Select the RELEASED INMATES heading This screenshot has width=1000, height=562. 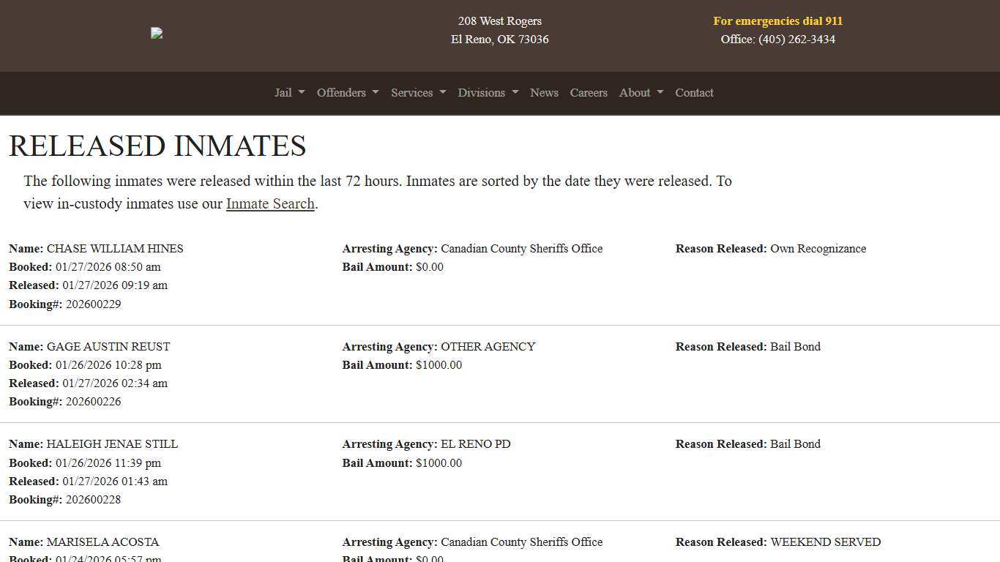tap(157, 146)
